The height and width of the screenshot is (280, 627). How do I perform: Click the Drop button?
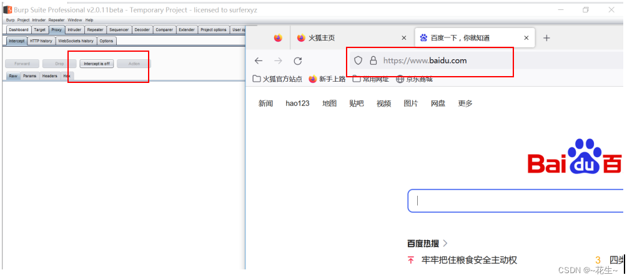tap(59, 64)
